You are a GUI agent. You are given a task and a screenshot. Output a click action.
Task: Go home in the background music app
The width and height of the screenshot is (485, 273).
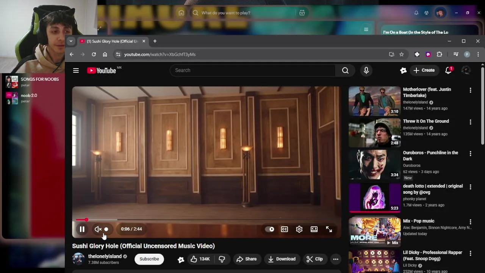[x=181, y=13]
